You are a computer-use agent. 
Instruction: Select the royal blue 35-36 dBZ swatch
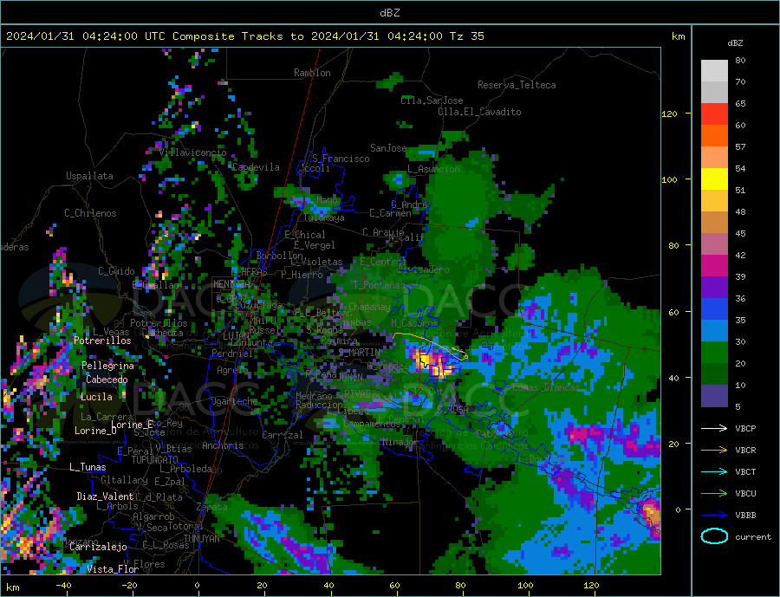[714, 309]
